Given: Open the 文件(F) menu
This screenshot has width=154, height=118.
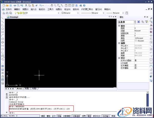Looking at the screenshot, I should pyautogui.click(x=9, y=9).
